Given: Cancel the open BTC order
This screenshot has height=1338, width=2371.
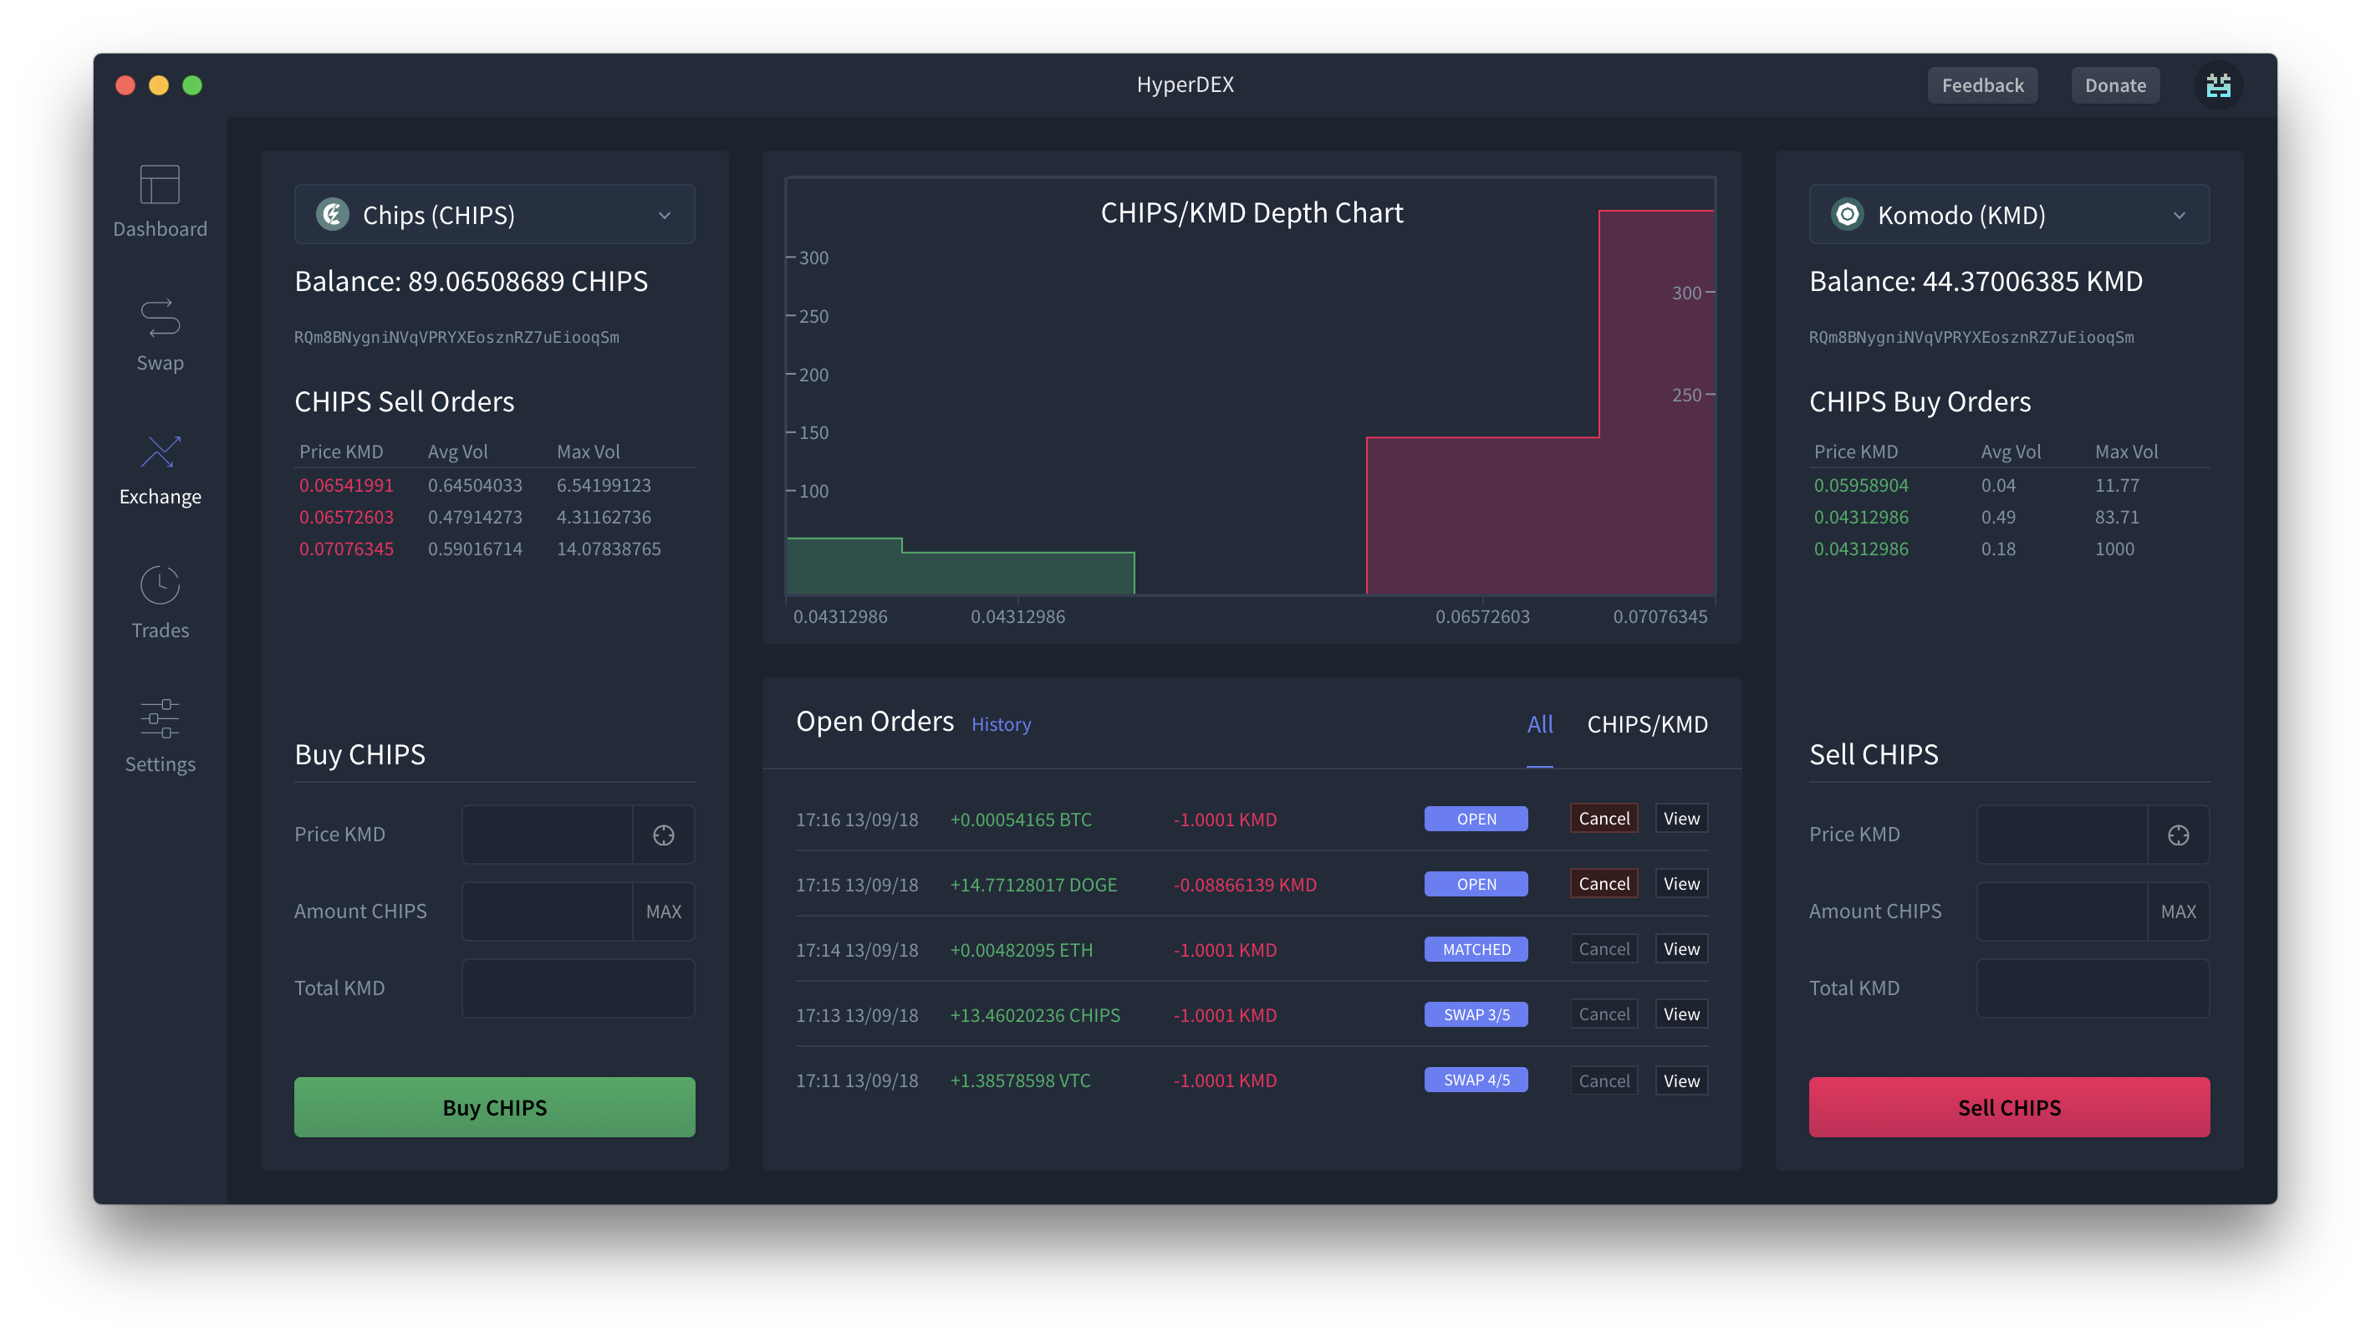Looking at the screenshot, I should click(x=1604, y=819).
